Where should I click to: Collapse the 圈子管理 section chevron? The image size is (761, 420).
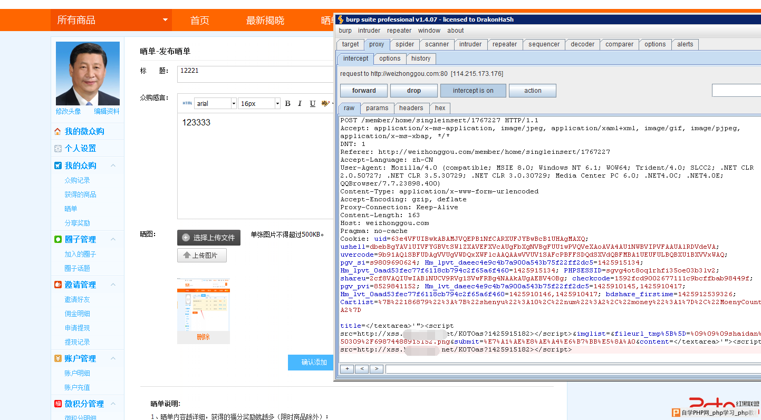(x=113, y=239)
